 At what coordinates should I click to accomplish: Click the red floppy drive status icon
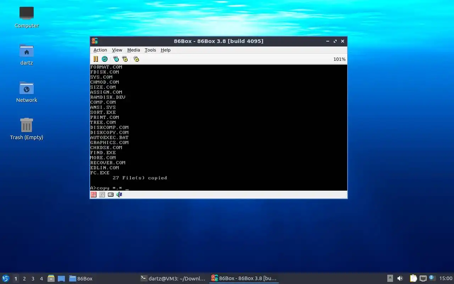pos(94,195)
